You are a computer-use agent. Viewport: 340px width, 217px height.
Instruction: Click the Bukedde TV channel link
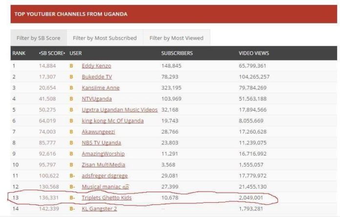[x=97, y=77]
